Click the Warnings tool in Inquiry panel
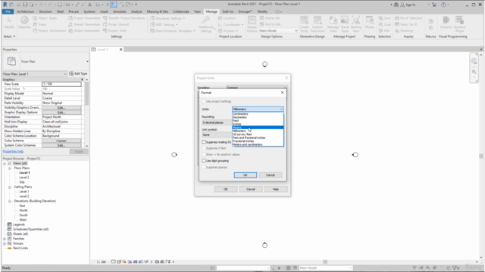 click(404, 30)
